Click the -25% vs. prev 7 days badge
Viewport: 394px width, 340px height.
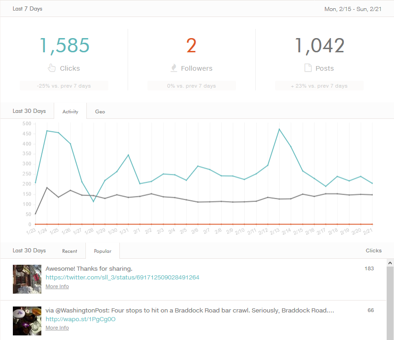pyautogui.click(x=64, y=86)
